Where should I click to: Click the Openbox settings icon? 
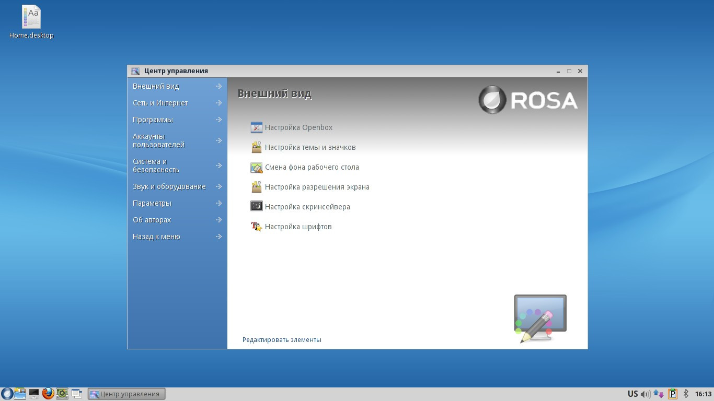tap(256, 127)
